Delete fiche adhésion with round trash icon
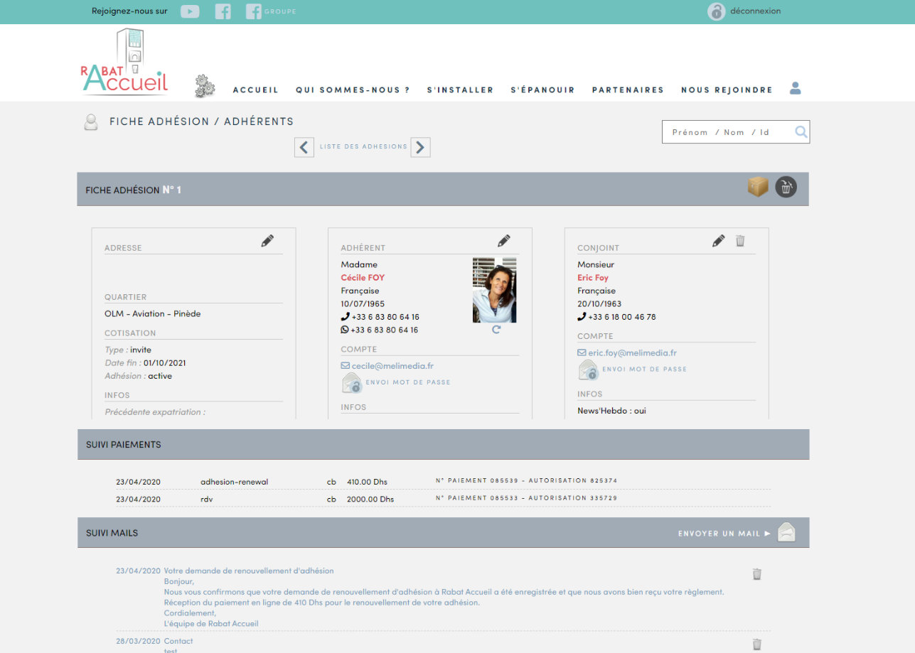 [x=786, y=187]
